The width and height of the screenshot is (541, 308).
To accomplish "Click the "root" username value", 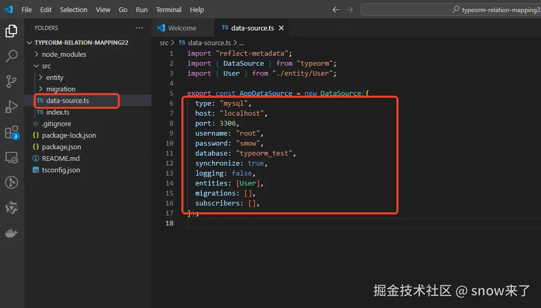I will pyautogui.click(x=248, y=134).
